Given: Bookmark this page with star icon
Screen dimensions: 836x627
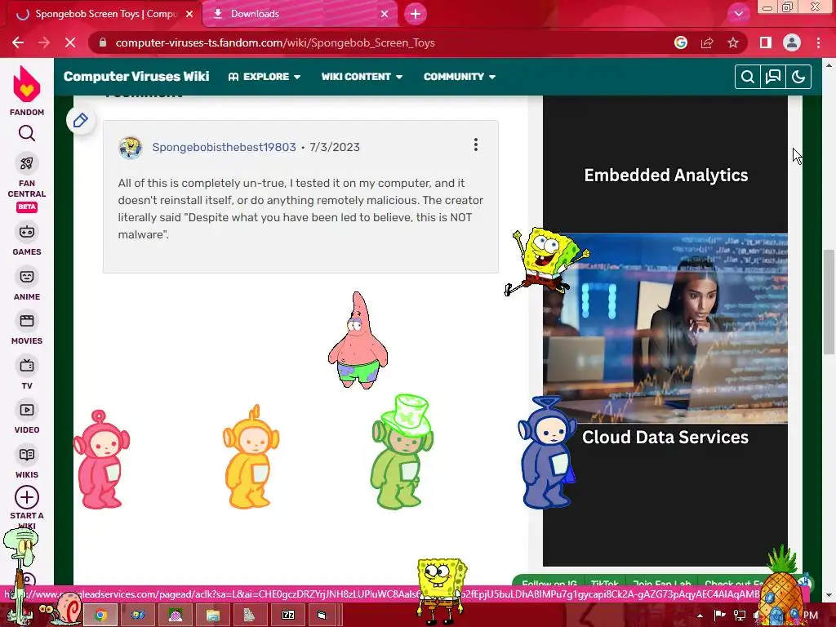Looking at the screenshot, I should click(733, 42).
